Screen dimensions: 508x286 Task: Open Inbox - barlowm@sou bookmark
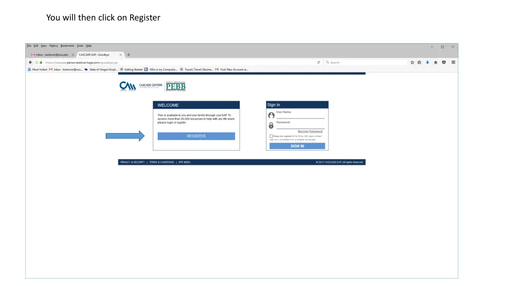pyautogui.click(x=66, y=70)
